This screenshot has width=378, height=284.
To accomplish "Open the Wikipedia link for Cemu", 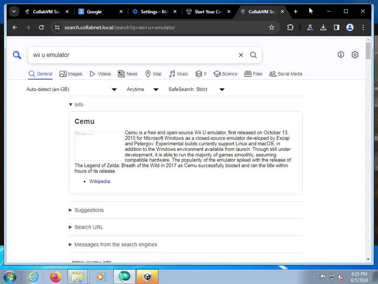I will (100, 181).
